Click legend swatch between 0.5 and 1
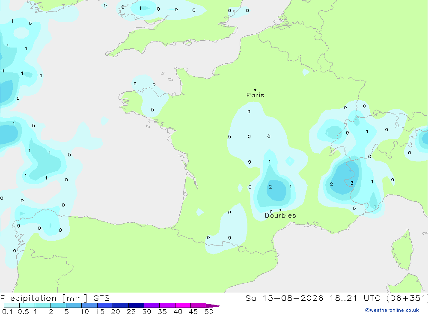 point(27,305)
